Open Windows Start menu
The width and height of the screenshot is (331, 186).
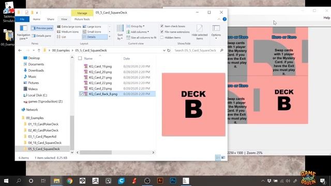point(6,181)
